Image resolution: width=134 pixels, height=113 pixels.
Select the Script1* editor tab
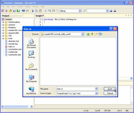(x=40, y=16)
